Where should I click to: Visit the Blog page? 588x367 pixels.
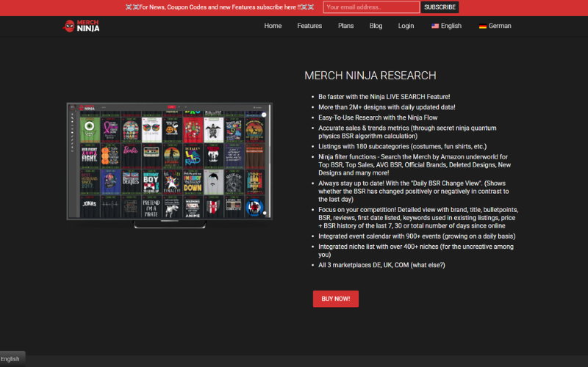tap(376, 26)
